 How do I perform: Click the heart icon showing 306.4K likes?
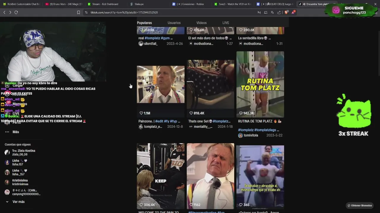(141, 205)
